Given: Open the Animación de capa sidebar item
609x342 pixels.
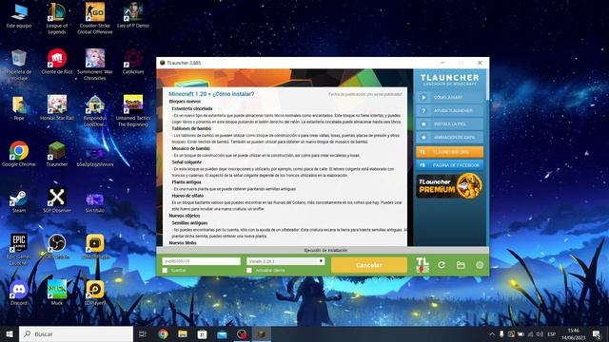Looking at the screenshot, I should coord(449,137).
